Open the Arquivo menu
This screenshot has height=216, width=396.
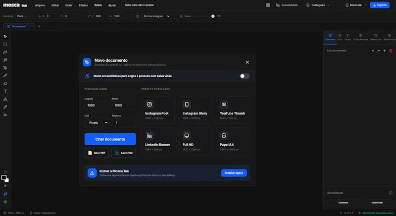[x=40, y=5]
